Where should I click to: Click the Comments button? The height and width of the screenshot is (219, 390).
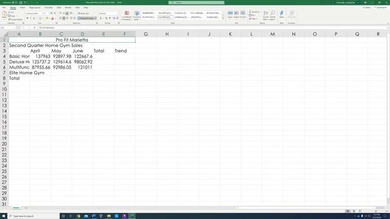pyautogui.click(x=380, y=8)
